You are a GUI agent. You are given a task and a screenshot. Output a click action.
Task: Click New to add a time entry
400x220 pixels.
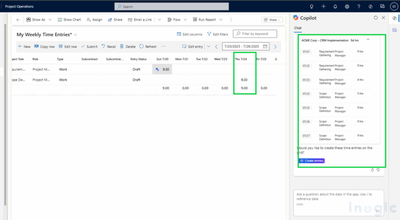[24, 46]
